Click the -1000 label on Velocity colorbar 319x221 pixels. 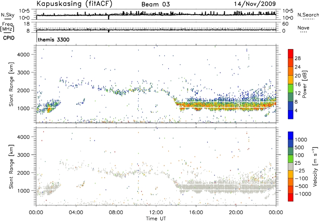[x=303, y=194]
